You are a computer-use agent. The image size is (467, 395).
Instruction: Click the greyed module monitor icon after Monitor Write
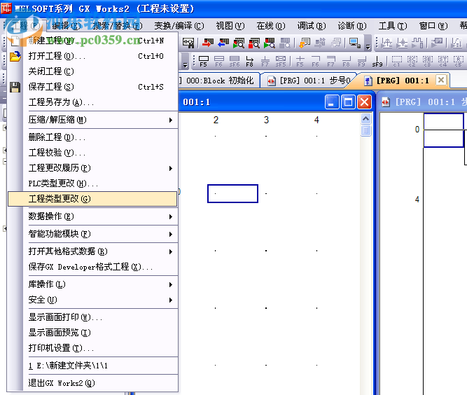[x=285, y=43]
